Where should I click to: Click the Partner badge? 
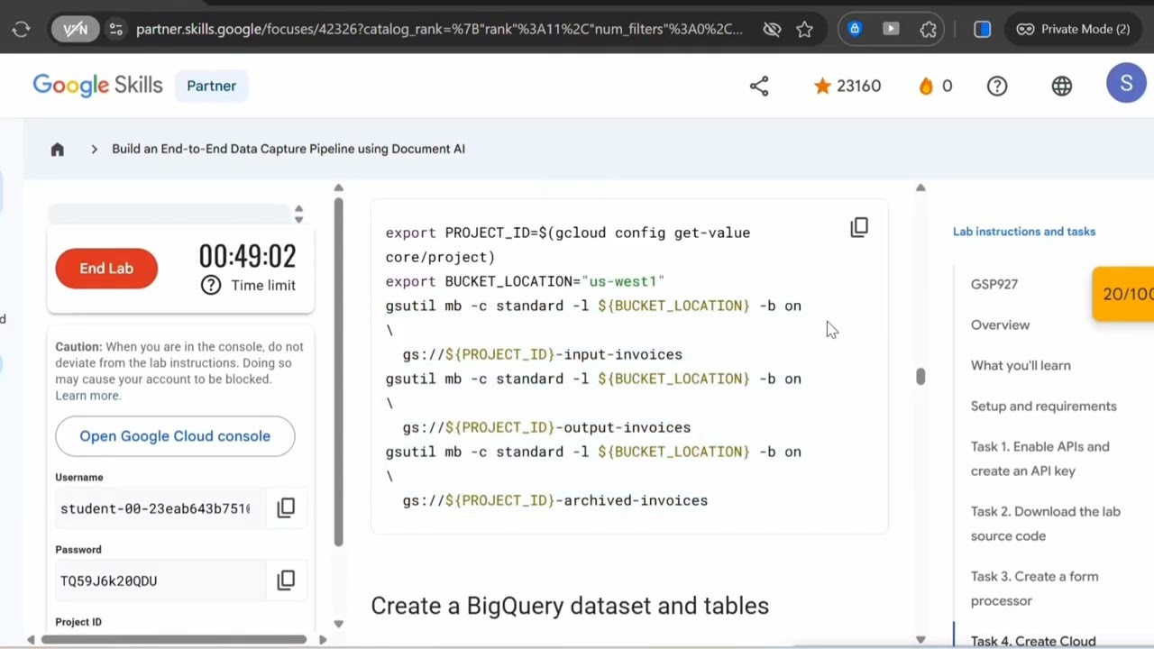pos(211,86)
